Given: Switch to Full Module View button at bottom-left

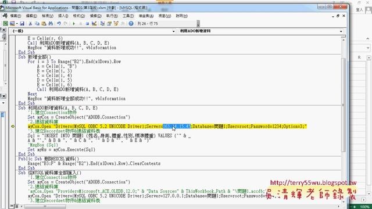Looking at the screenshot, I should point(17,207).
